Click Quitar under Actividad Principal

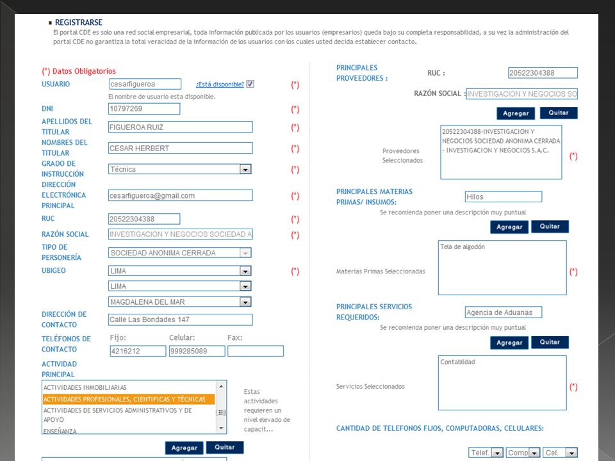224,448
